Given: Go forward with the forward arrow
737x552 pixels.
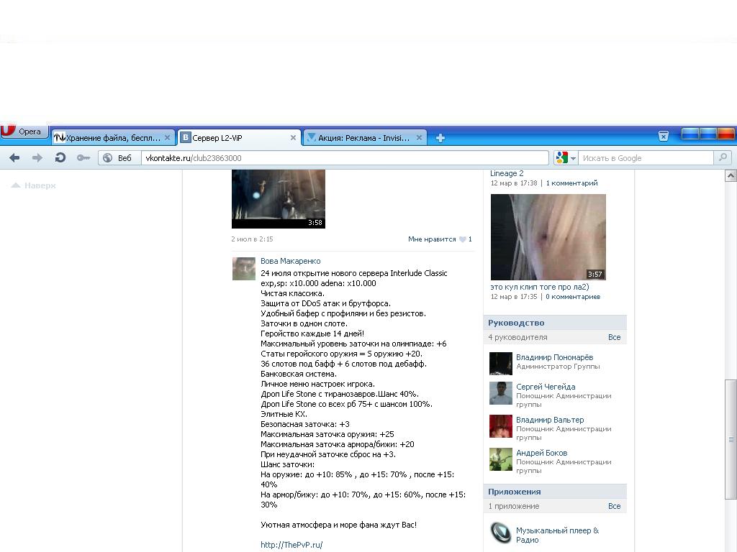Looking at the screenshot, I should pyautogui.click(x=37, y=157).
